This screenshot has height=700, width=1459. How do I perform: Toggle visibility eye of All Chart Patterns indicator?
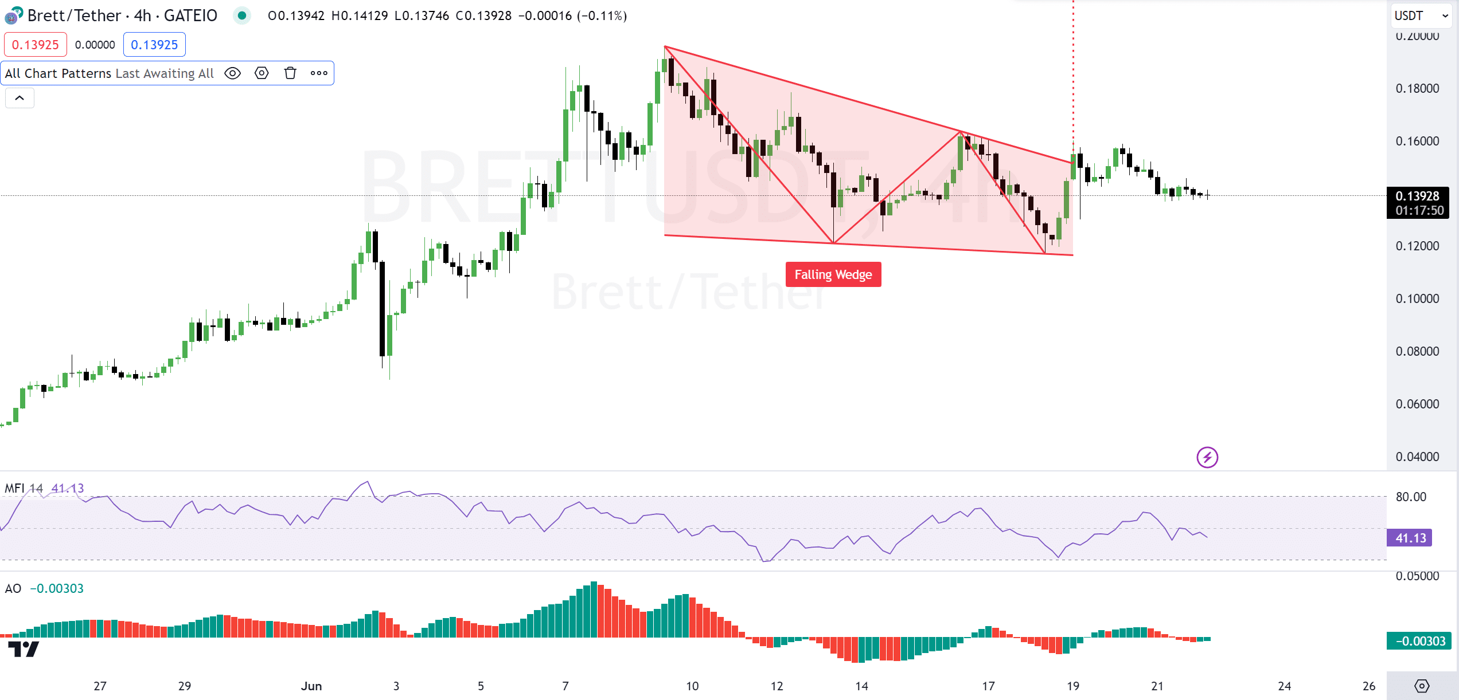coord(232,73)
